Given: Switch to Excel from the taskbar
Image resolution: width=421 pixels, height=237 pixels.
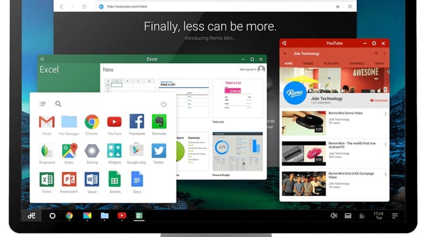Looking at the screenshot, I should 139,216.
